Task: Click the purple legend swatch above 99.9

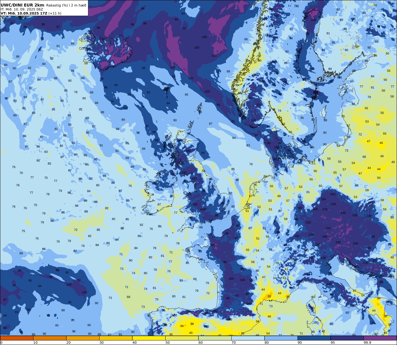Action: 380,338
